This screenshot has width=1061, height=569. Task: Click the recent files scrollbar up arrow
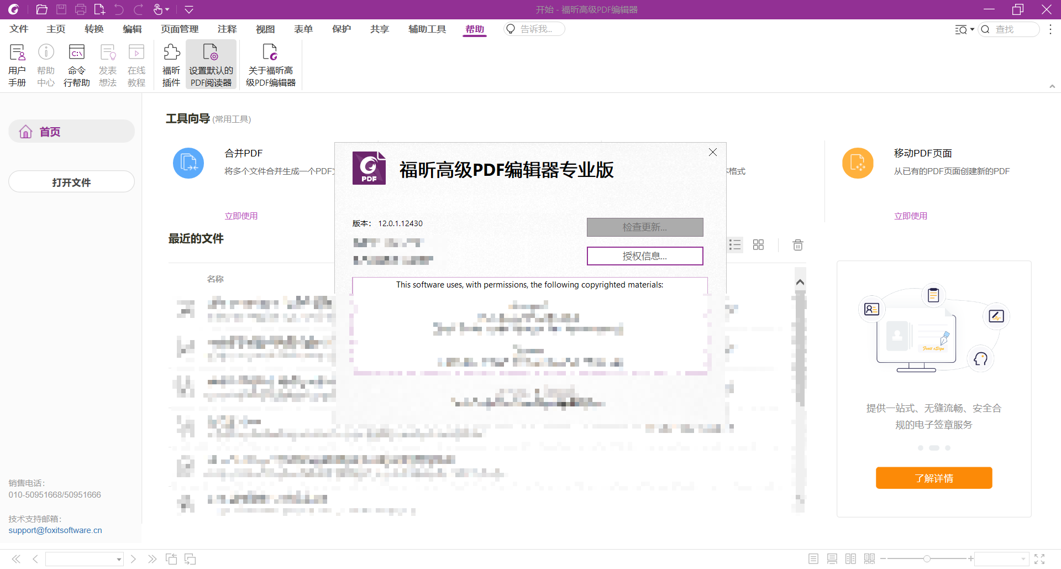(x=800, y=282)
